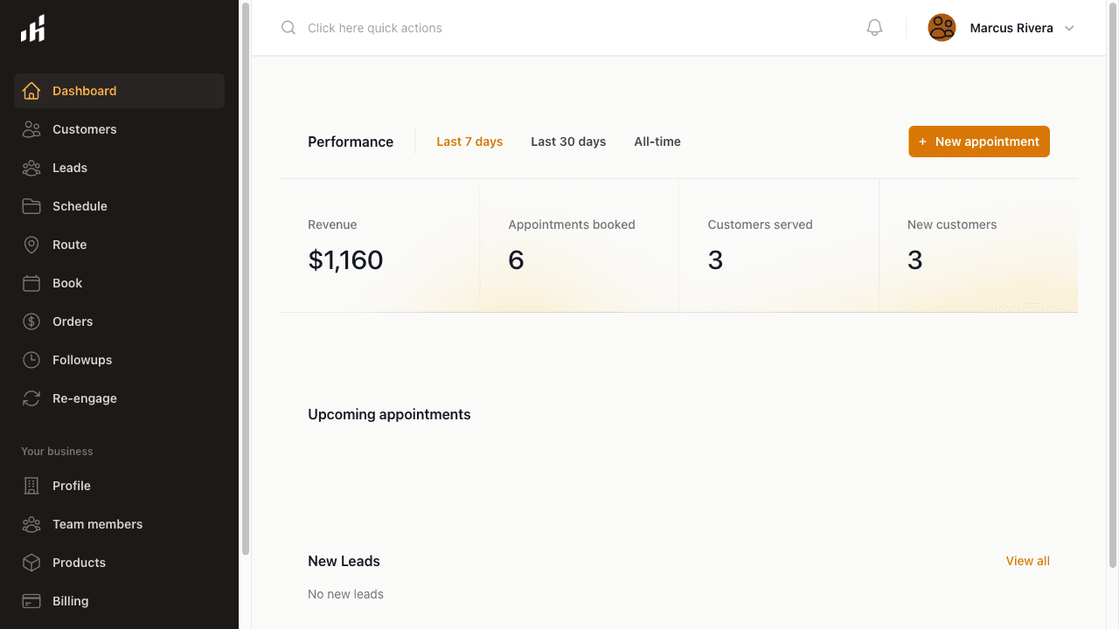Click the app logo at top left
This screenshot has height=629, width=1119.
[32, 28]
